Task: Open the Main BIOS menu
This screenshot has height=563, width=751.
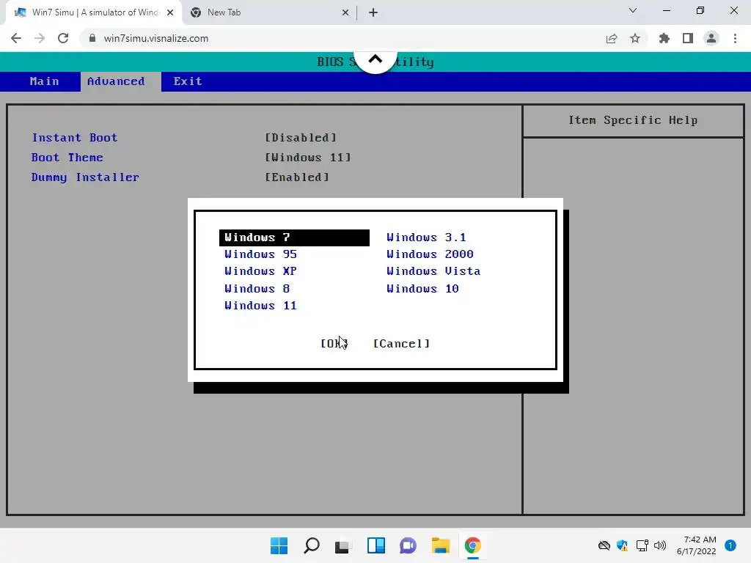Action: [x=45, y=81]
